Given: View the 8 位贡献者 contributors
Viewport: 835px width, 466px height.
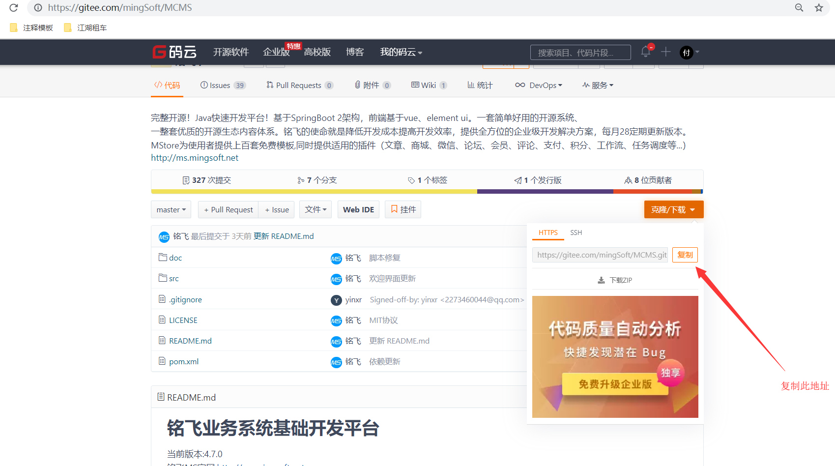Looking at the screenshot, I should pos(648,180).
